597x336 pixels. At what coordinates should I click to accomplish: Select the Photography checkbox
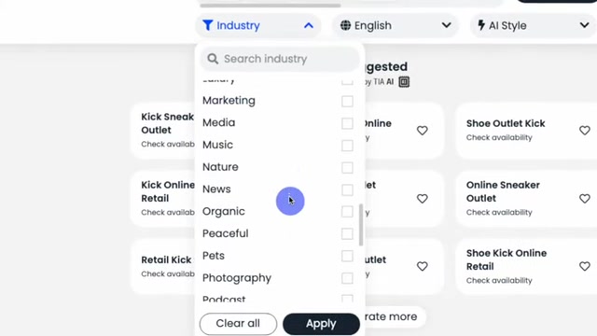click(x=347, y=278)
